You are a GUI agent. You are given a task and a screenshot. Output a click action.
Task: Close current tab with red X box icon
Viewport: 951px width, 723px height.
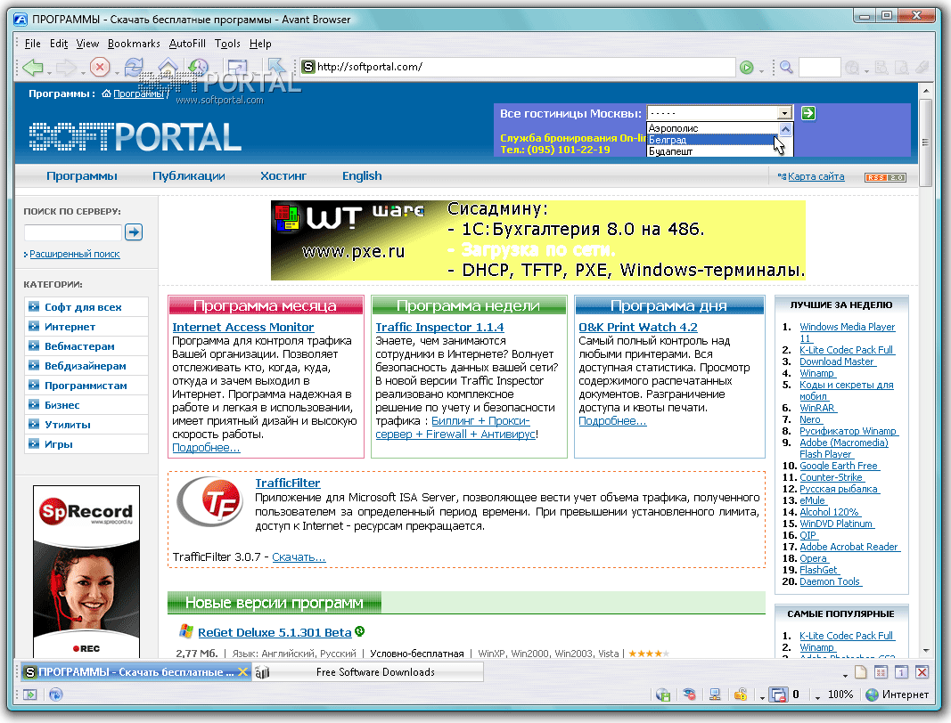click(x=922, y=671)
